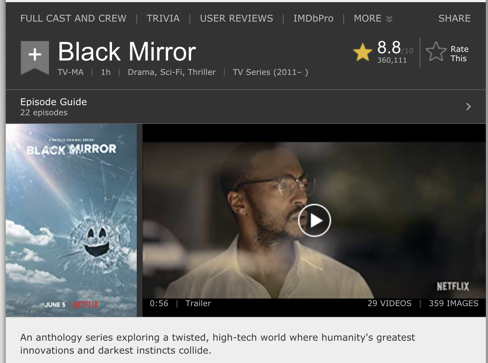The width and height of the screenshot is (488, 363).
Task: Go to the Trivia section
Action: point(163,18)
